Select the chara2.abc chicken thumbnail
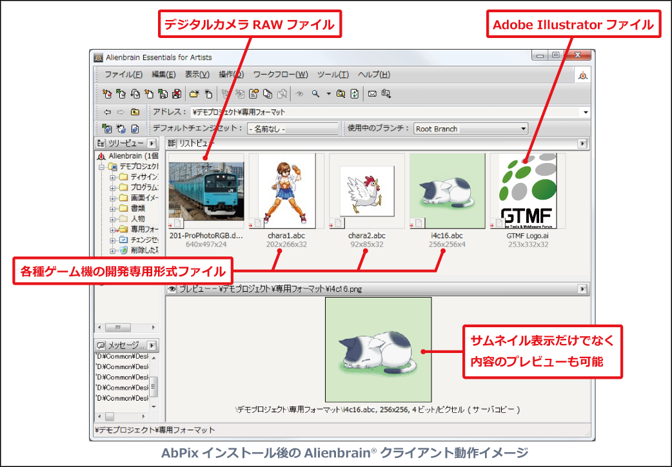This screenshot has height=467, width=672. pyautogui.click(x=367, y=191)
